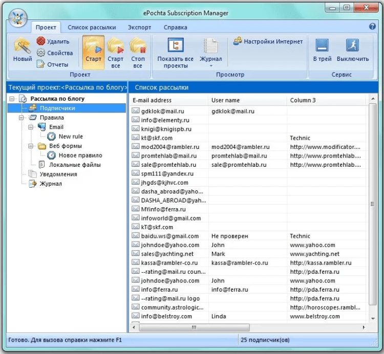The image size is (384, 354).
Task: Select Локальные файлы tree item
Action: coord(75,165)
